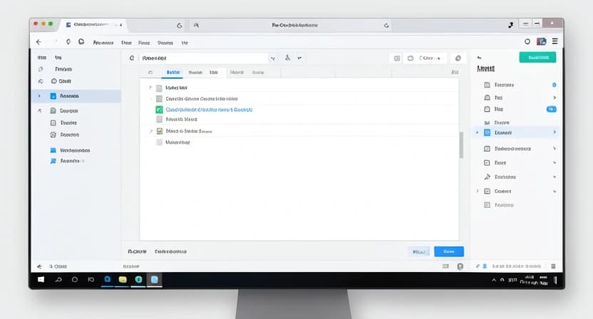The width and height of the screenshot is (593, 319).
Task: Switch to the browser tab at the top left
Action: tap(94, 25)
